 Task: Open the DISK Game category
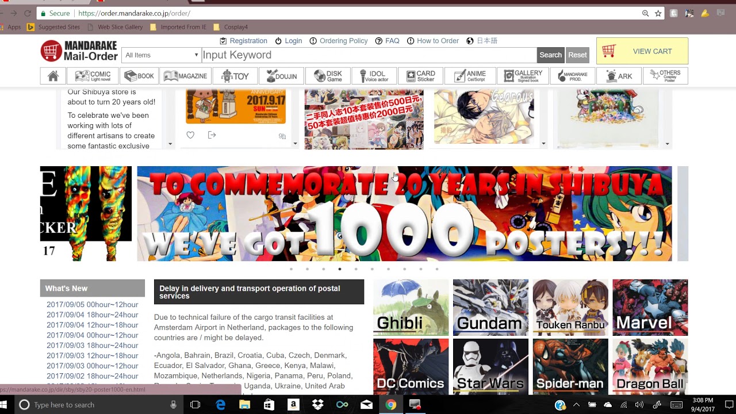tap(328, 76)
